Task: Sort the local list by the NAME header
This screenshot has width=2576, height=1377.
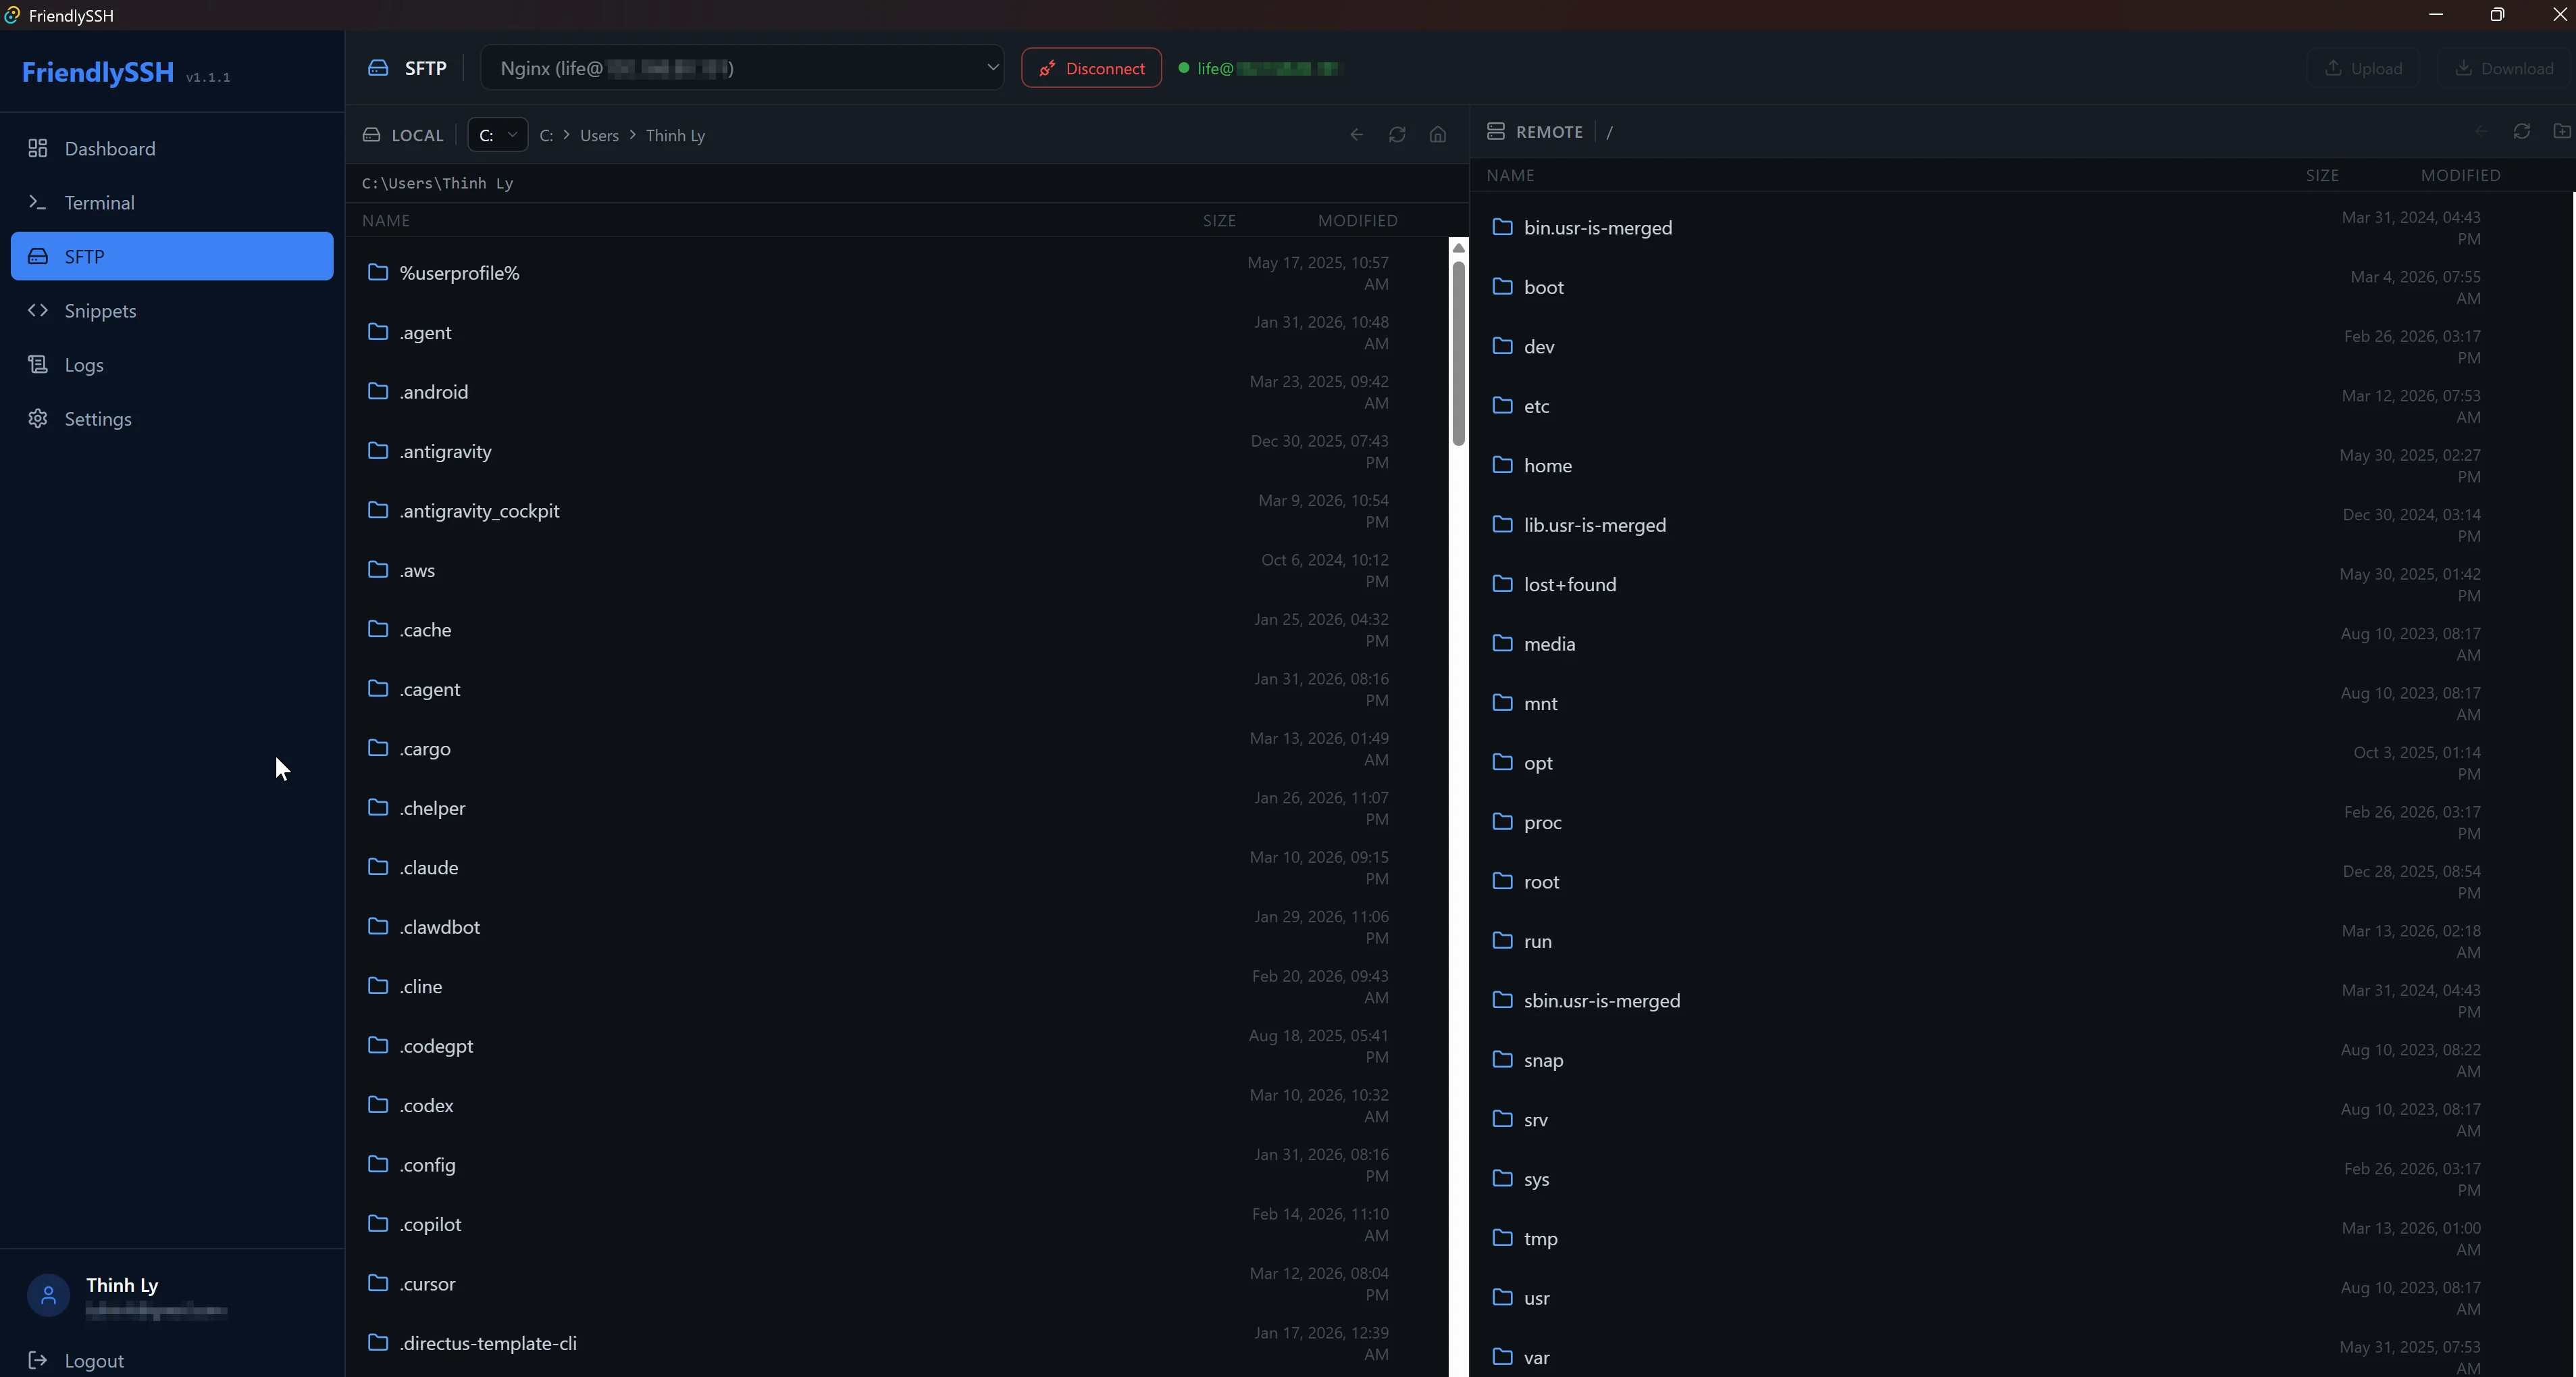Action: tap(386, 220)
